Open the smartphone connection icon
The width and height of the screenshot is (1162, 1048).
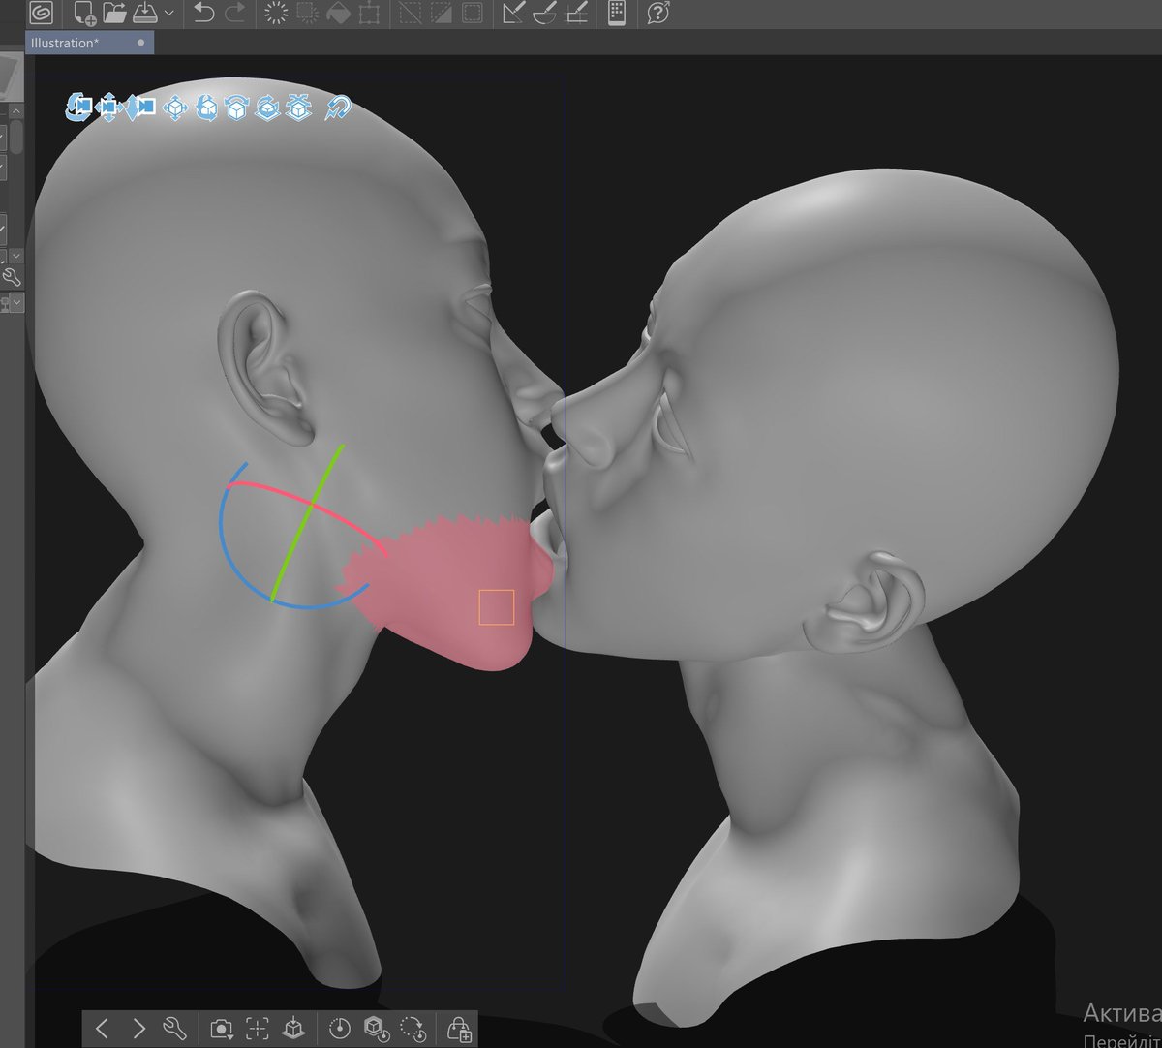tap(616, 13)
